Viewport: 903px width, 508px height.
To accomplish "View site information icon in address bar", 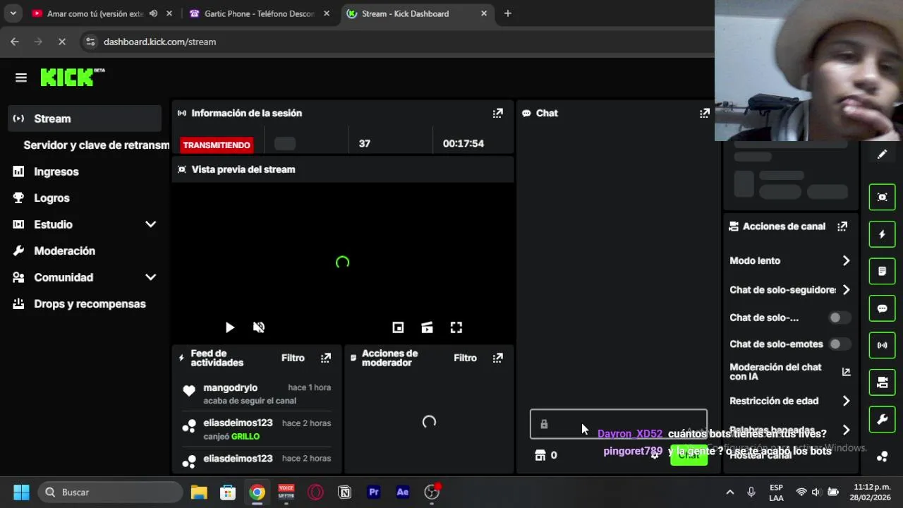I will click(x=90, y=42).
